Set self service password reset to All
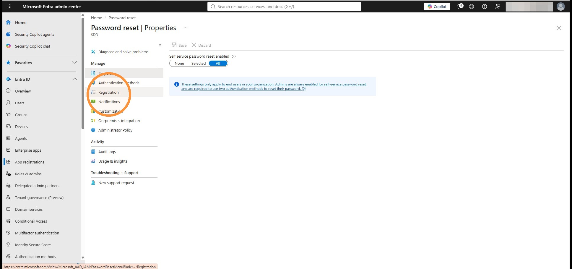 (x=218, y=63)
